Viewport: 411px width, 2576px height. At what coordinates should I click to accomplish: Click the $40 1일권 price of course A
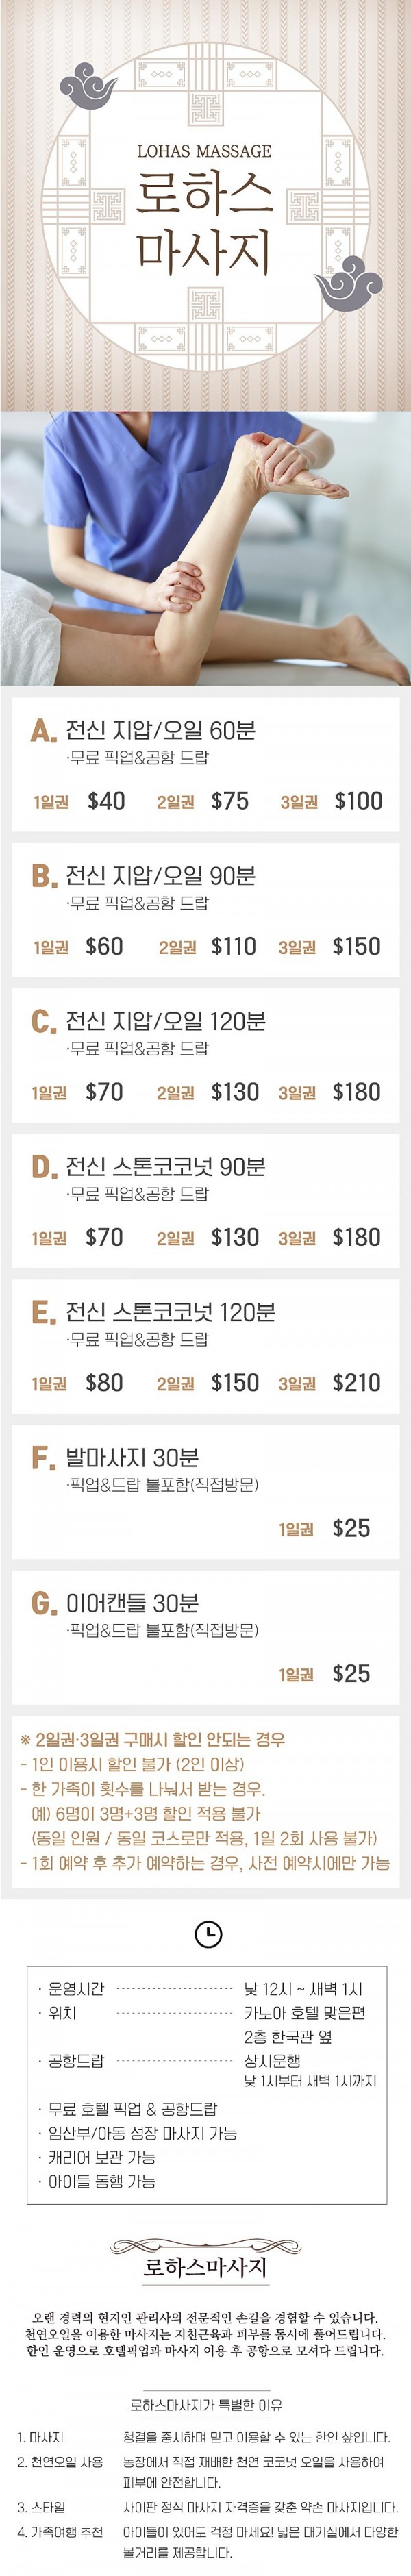click(106, 800)
